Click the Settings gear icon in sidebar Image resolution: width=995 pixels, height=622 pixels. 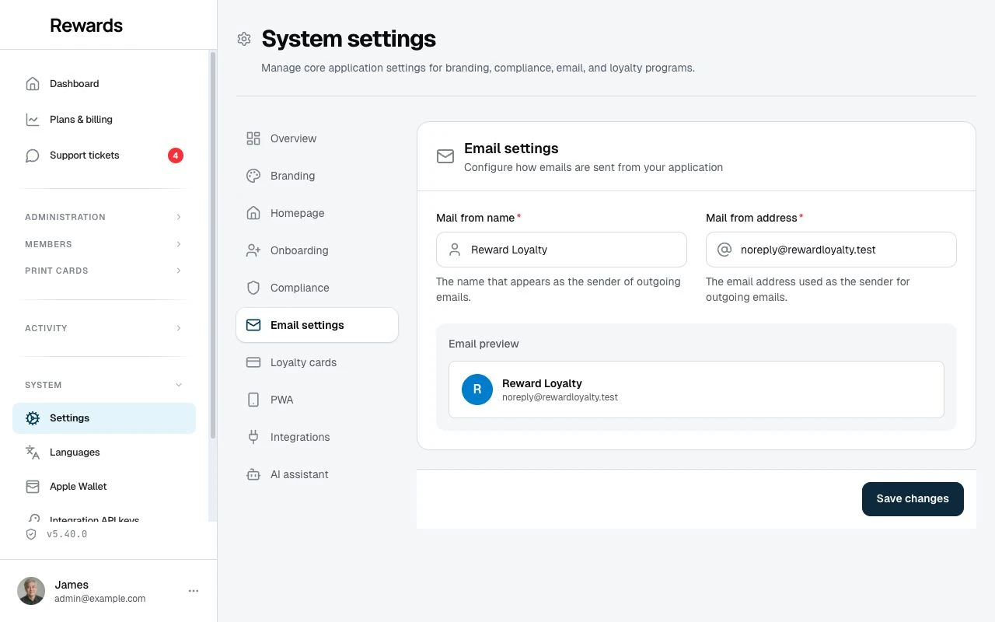33,418
